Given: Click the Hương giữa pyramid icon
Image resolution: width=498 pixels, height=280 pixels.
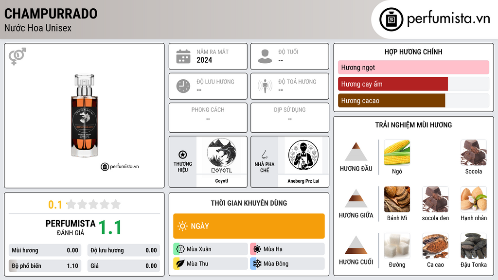Looking at the screenshot, I should coord(356,198).
